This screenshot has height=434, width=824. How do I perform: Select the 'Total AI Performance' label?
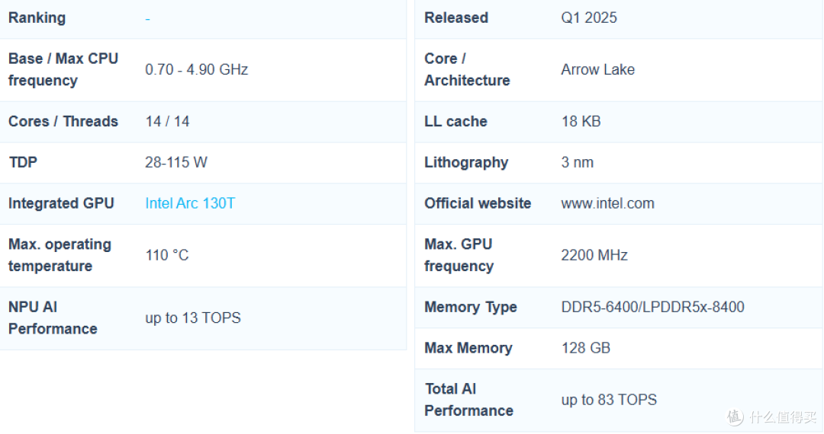click(468, 400)
